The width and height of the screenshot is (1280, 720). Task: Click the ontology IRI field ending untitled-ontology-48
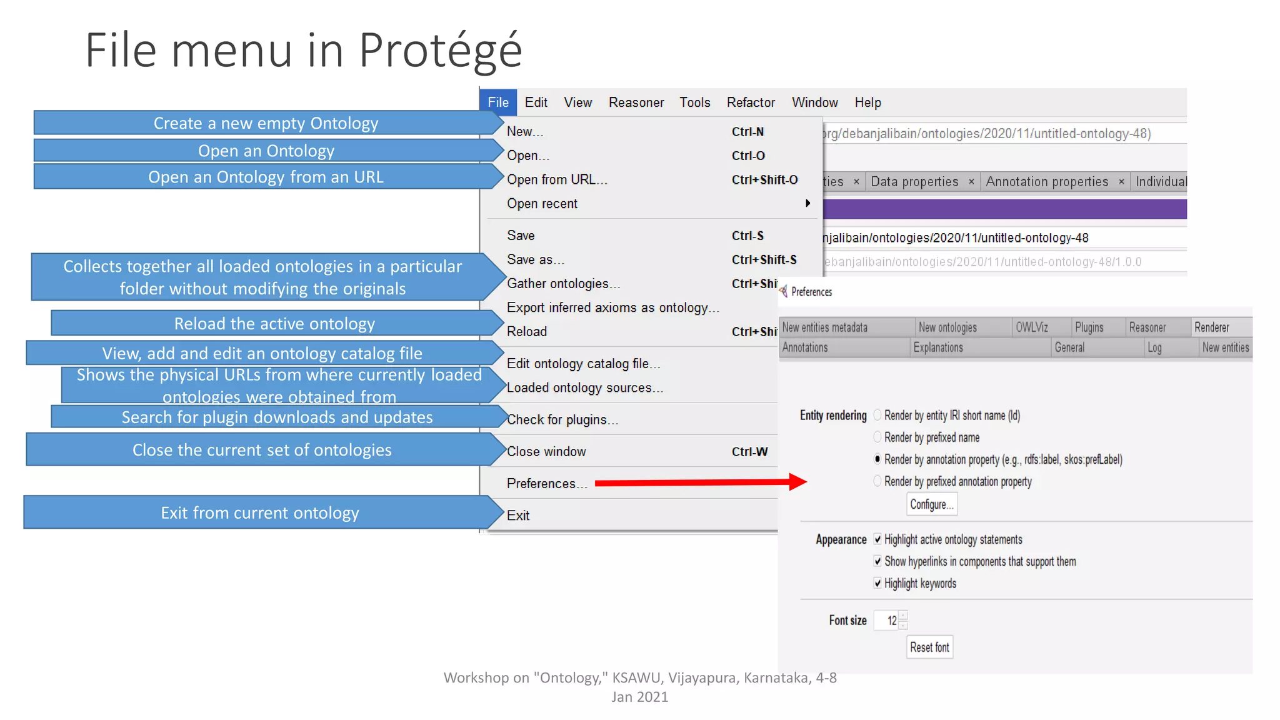pos(1005,238)
